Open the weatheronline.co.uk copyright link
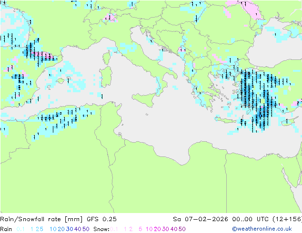This screenshot has width=302, height=233. click(x=262, y=229)
